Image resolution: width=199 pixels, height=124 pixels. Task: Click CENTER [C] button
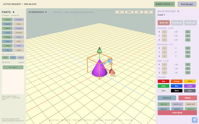[177, 104]
